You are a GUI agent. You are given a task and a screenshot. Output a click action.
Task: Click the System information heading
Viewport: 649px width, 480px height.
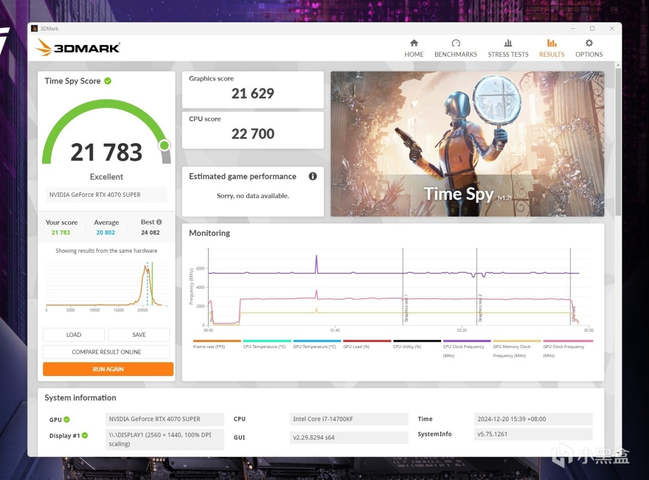80,398
